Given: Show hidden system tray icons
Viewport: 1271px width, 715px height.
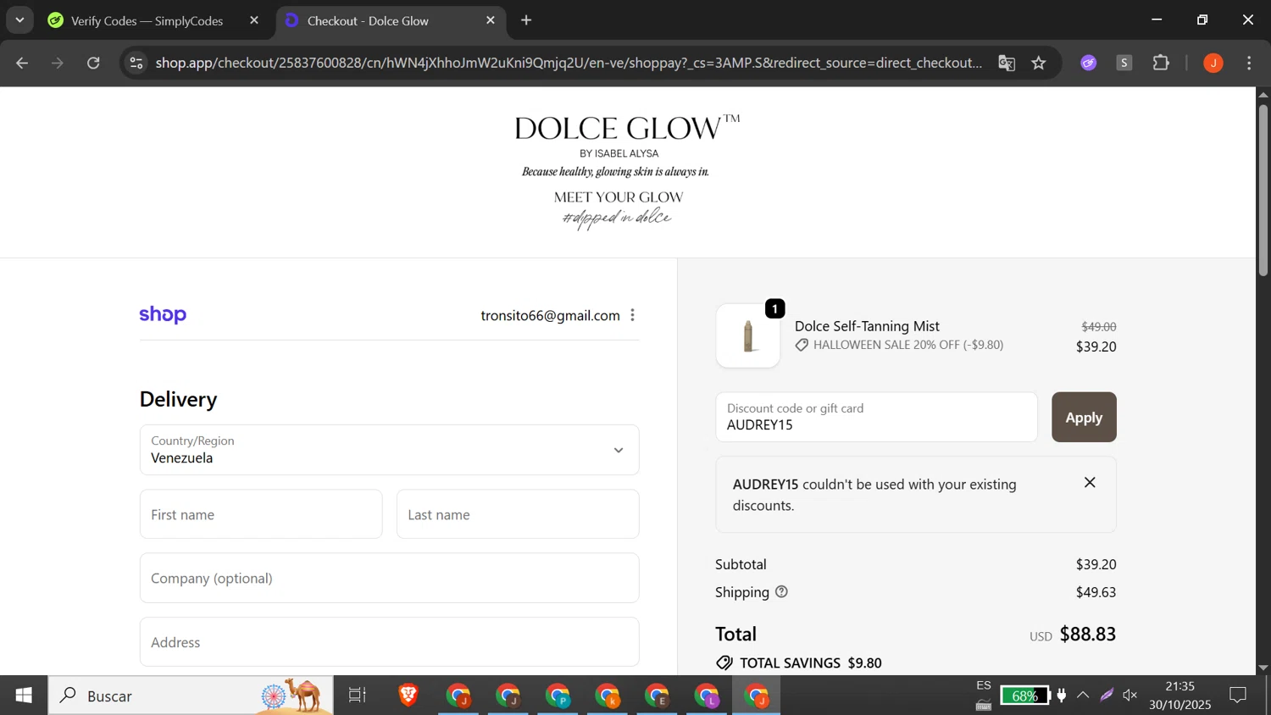Looking at the screenshot, I should tap(1083, 696).
